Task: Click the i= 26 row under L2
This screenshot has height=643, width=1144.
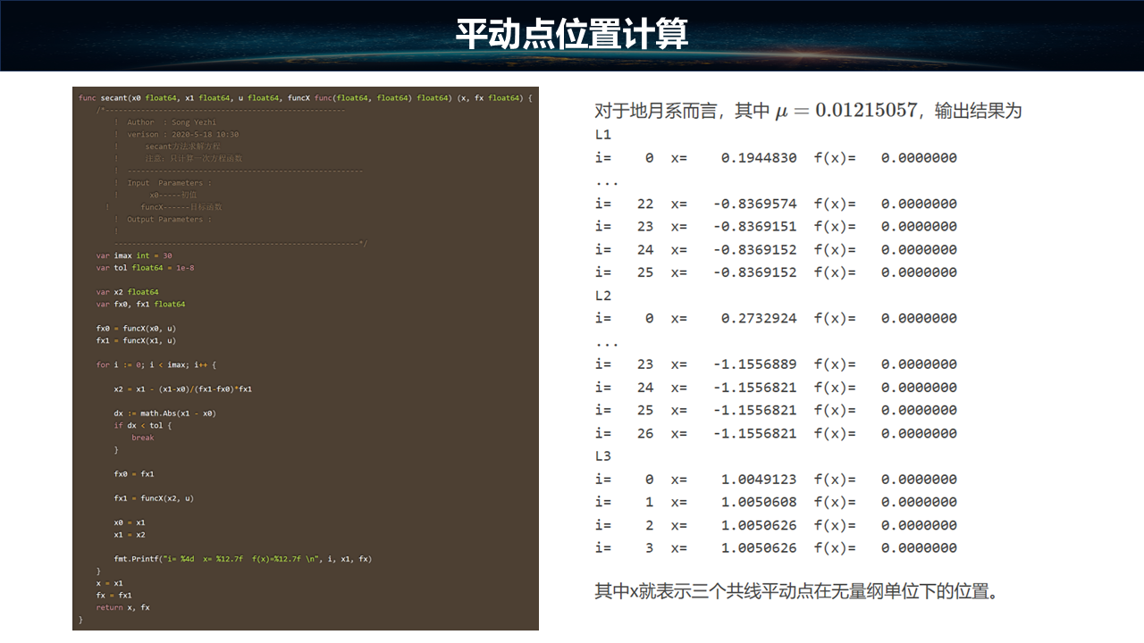Action: (x=775, y=434)
